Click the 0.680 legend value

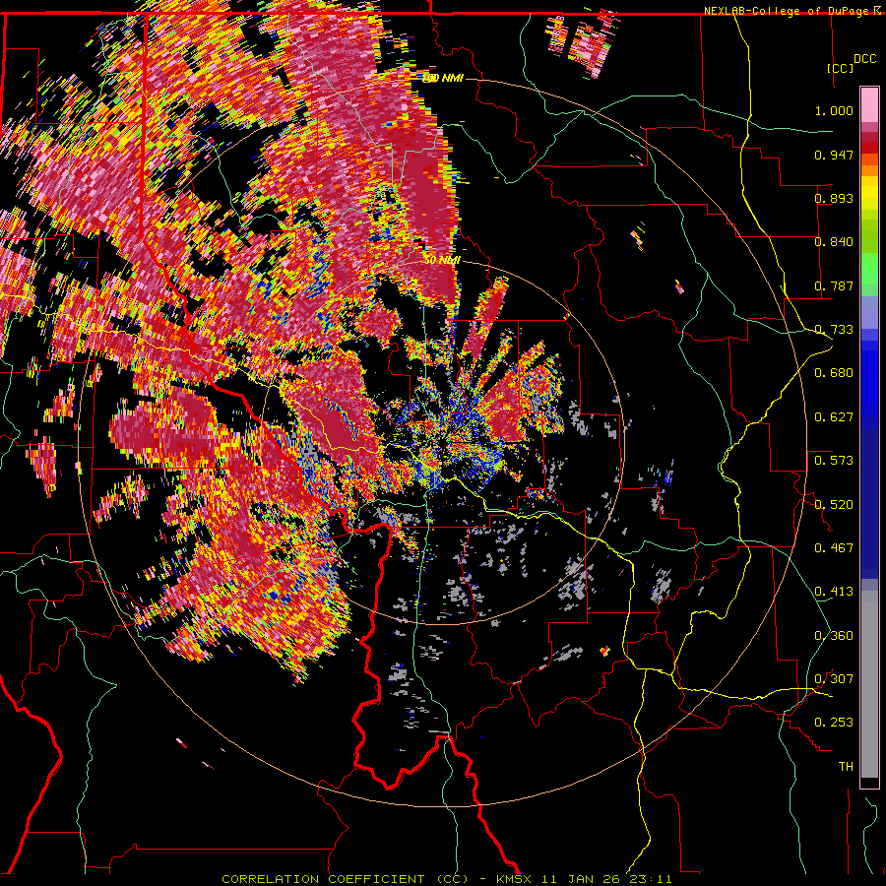pos(834,373)
